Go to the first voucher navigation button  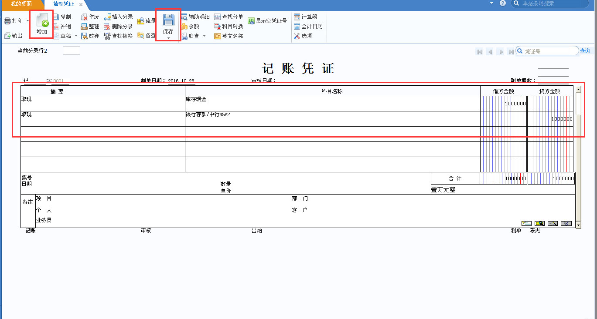coord(480,52)
